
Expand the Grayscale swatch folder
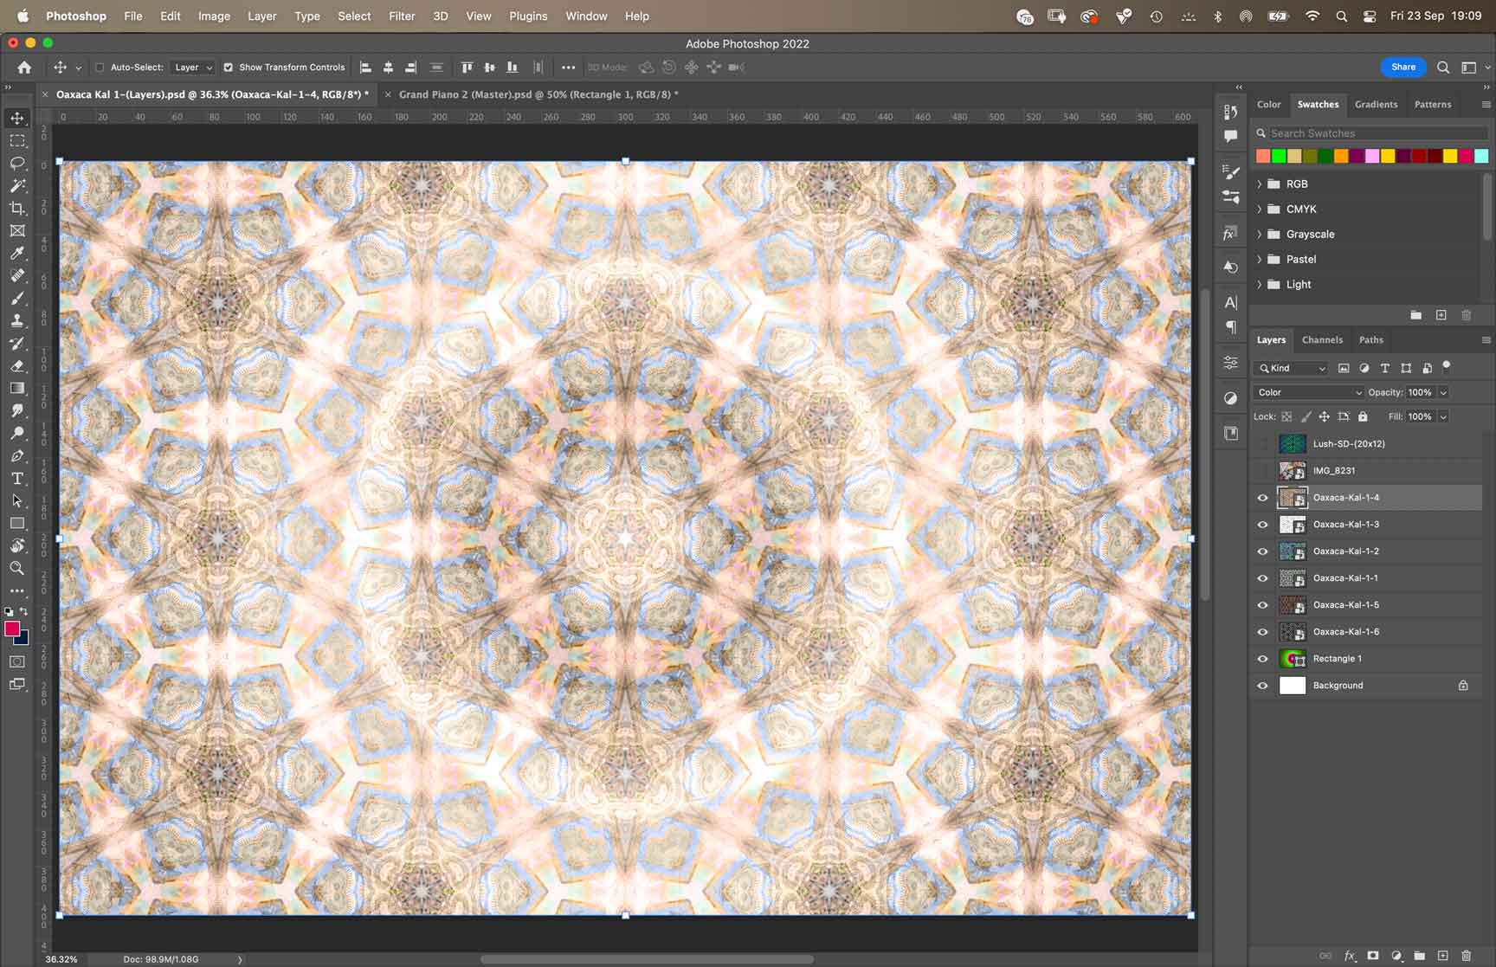coord(1260,234)
